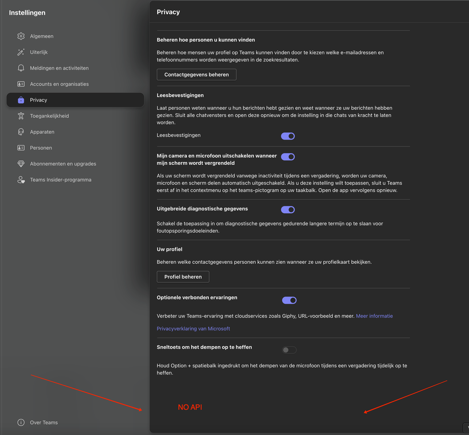Click the Meldingen en activiteiten bell icon
The image size is (469, 435).
click(21, 68)
